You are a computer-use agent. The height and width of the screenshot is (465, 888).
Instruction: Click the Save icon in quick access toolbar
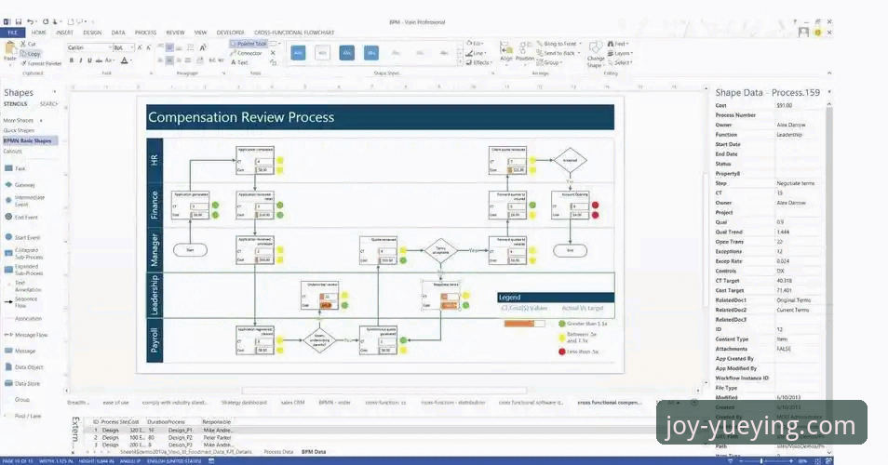click(18, 21)
